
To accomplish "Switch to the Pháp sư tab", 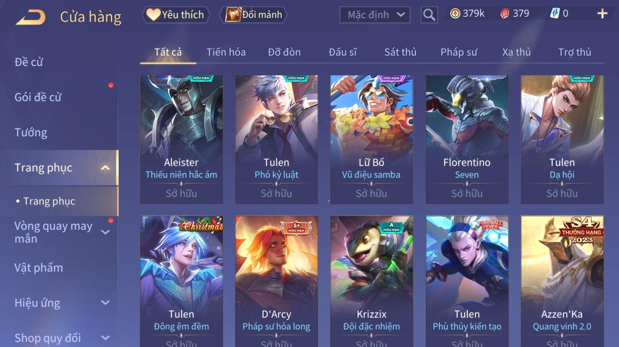I will point(459,52).
